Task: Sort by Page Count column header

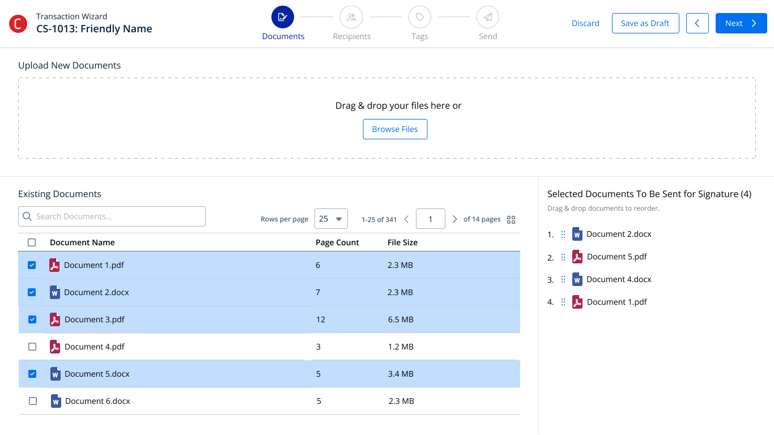Action: click(337, 242)
